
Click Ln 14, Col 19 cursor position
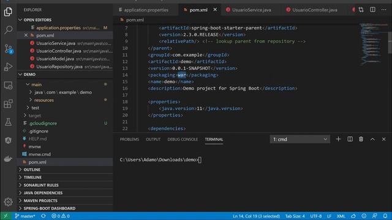(x=256, y=216)
